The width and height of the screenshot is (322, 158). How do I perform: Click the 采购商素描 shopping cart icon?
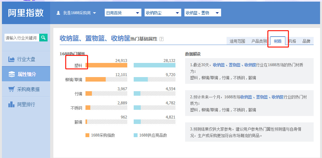[x=11, y=89]
